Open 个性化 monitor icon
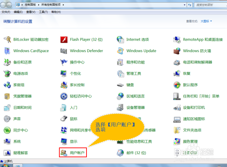The height and width of the screenshot is (167, 227). pyautogui.click(x=64, y=74)
